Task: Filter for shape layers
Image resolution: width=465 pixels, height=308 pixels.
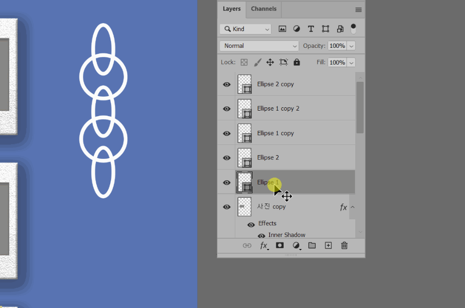Action: tap(325, 29)
